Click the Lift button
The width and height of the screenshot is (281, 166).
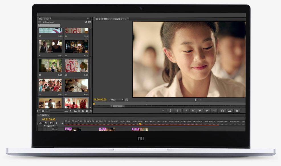tap(223, 111)
